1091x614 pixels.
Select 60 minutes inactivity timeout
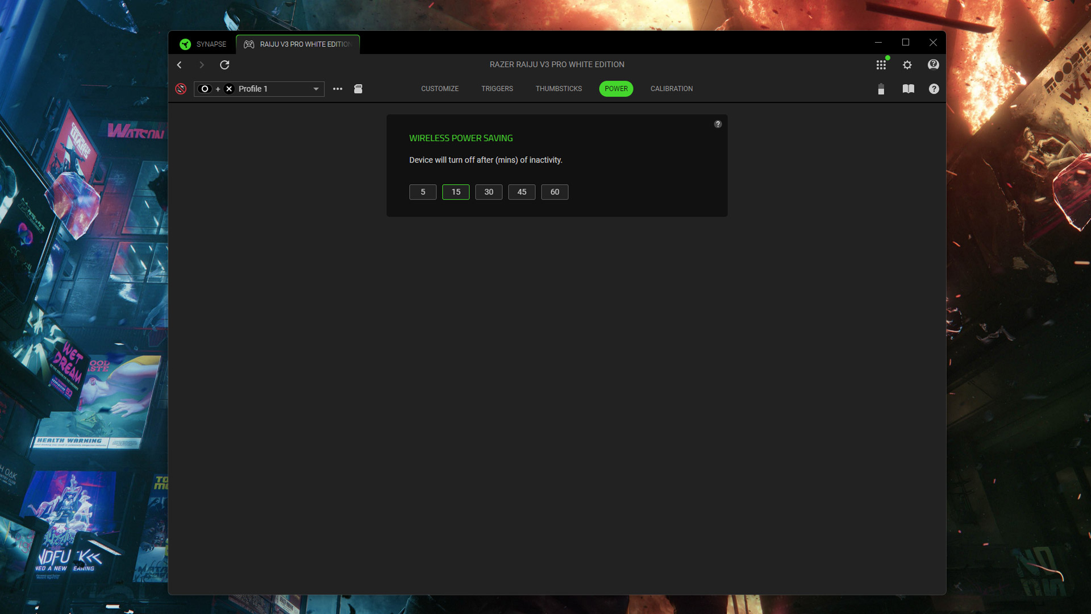pyautogui.click(x=555, y=192)
